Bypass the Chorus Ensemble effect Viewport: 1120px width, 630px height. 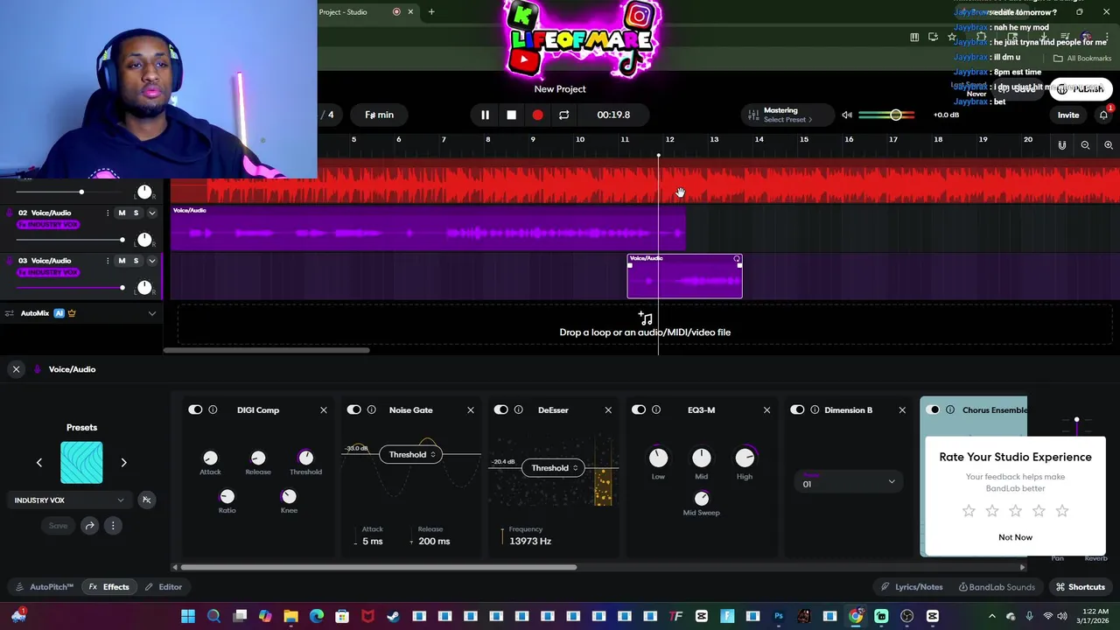pos(934,409)
